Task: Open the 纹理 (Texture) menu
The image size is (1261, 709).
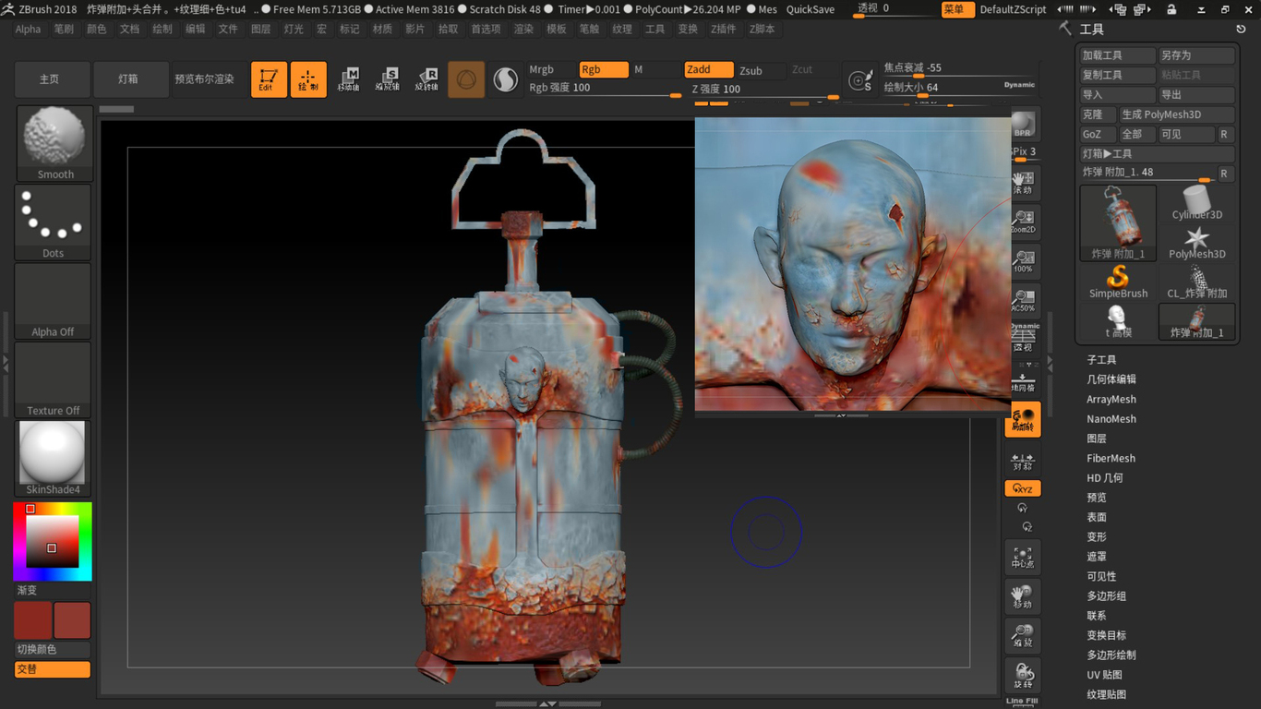Action: click(622, 30)
